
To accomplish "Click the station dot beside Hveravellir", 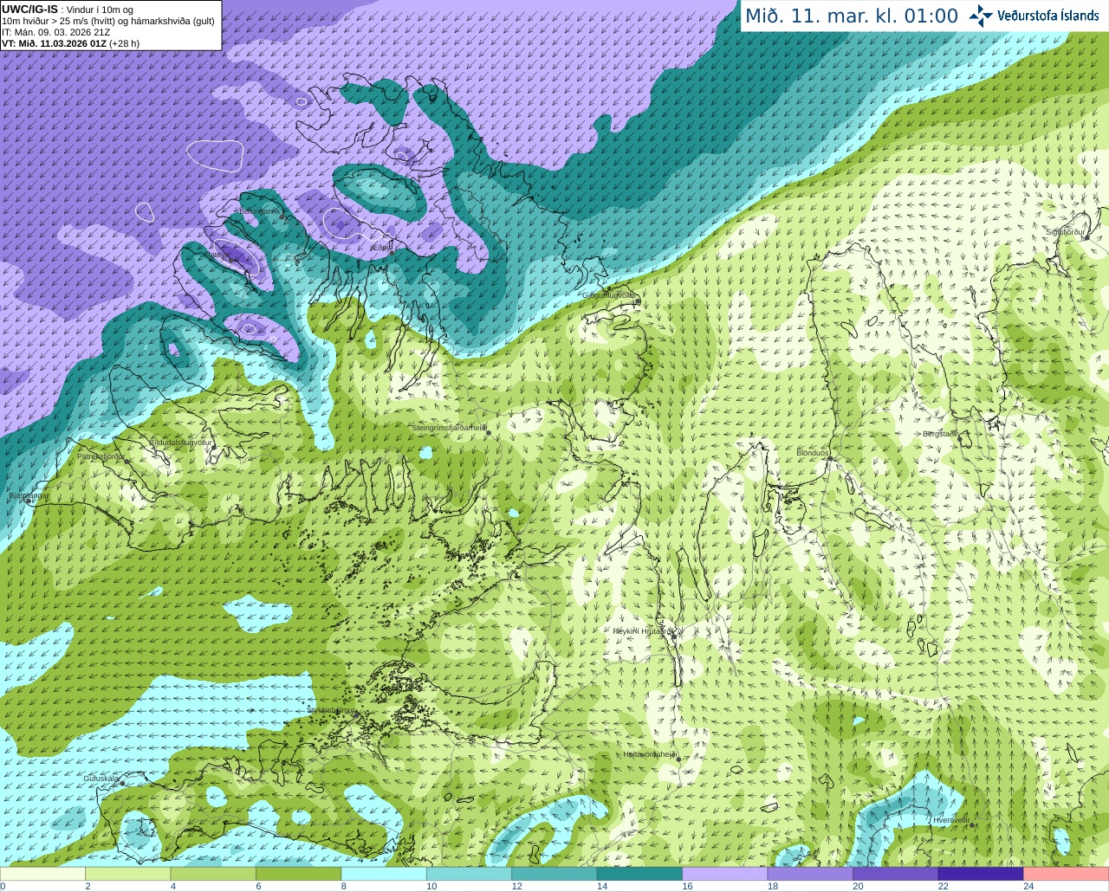I will (973, 824).
